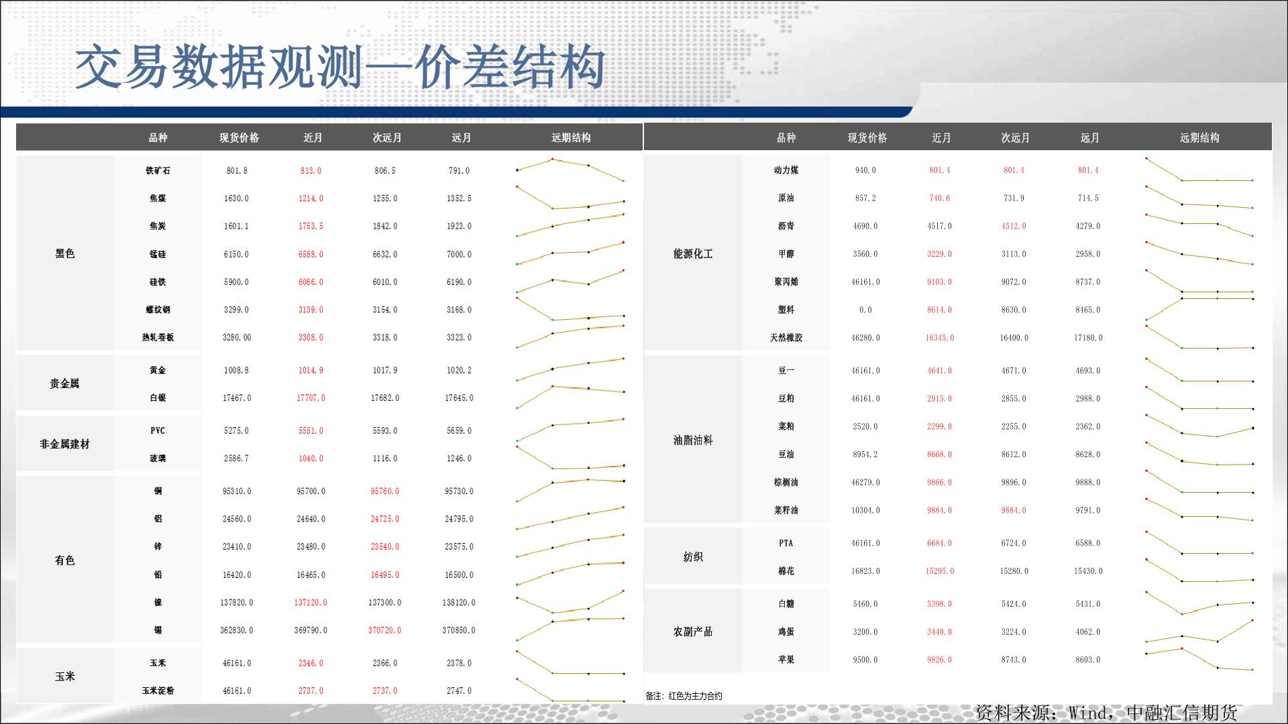
Task: Select the 油脂油料 category cell
Action: coord(693,440)
